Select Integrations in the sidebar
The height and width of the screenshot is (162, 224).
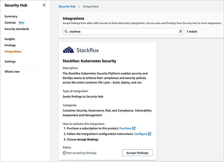(x=13, y=52)
